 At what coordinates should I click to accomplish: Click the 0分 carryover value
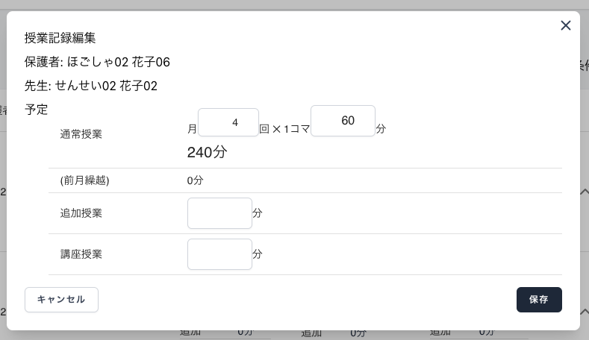196,180
